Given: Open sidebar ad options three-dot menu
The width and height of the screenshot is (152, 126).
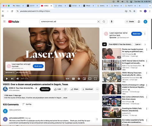Looking at the screenshot, I should (x=145, y=34).
